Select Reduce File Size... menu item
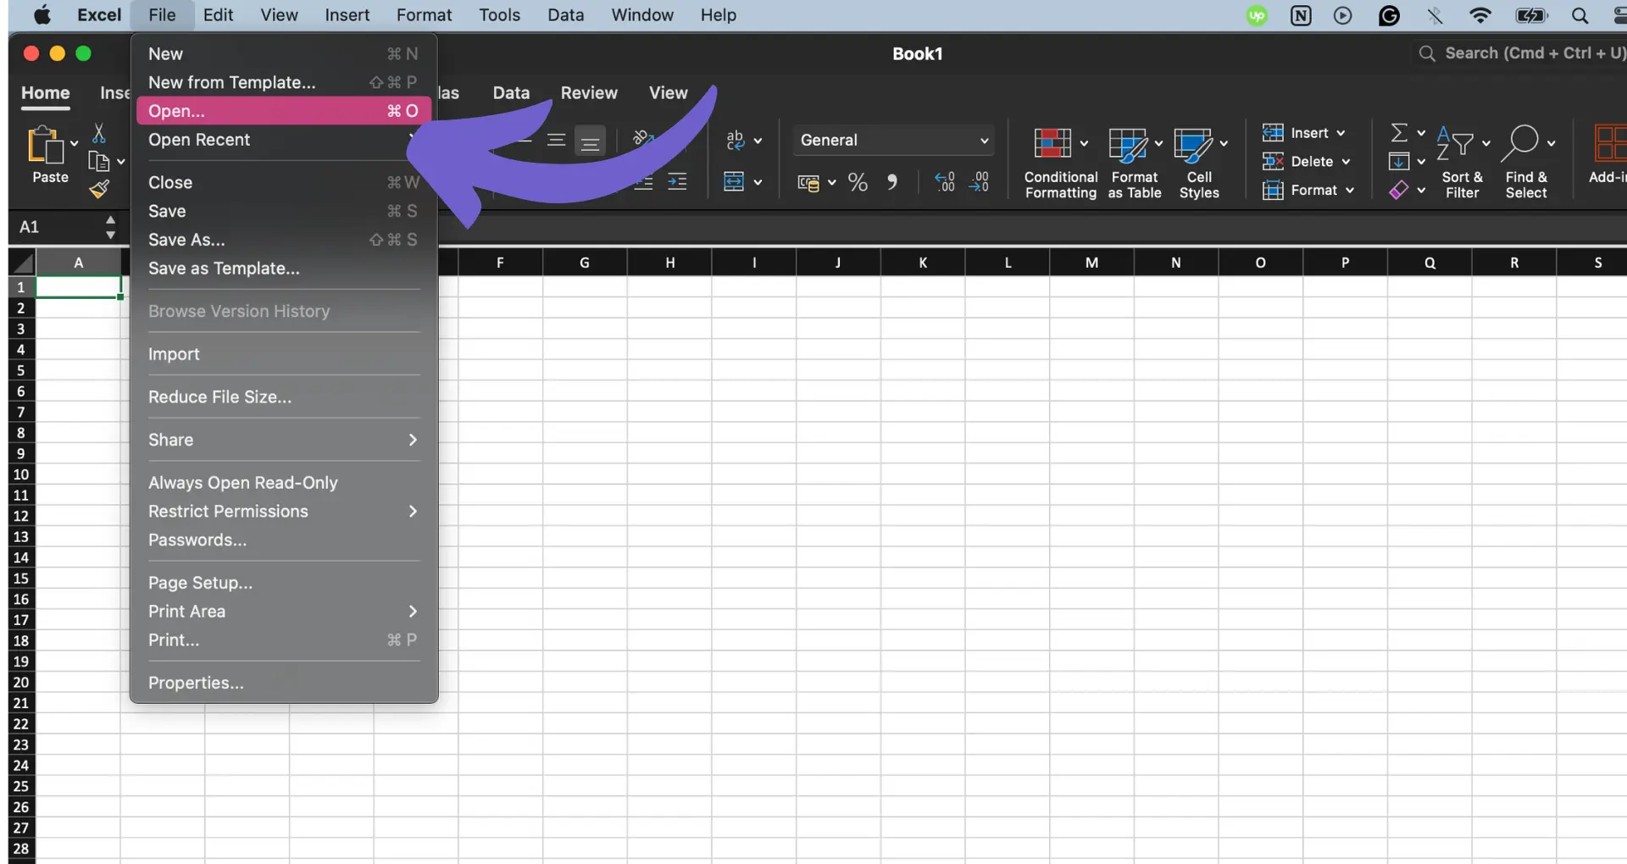 coord(284,397)
